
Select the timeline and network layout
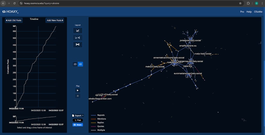[78, 38]
